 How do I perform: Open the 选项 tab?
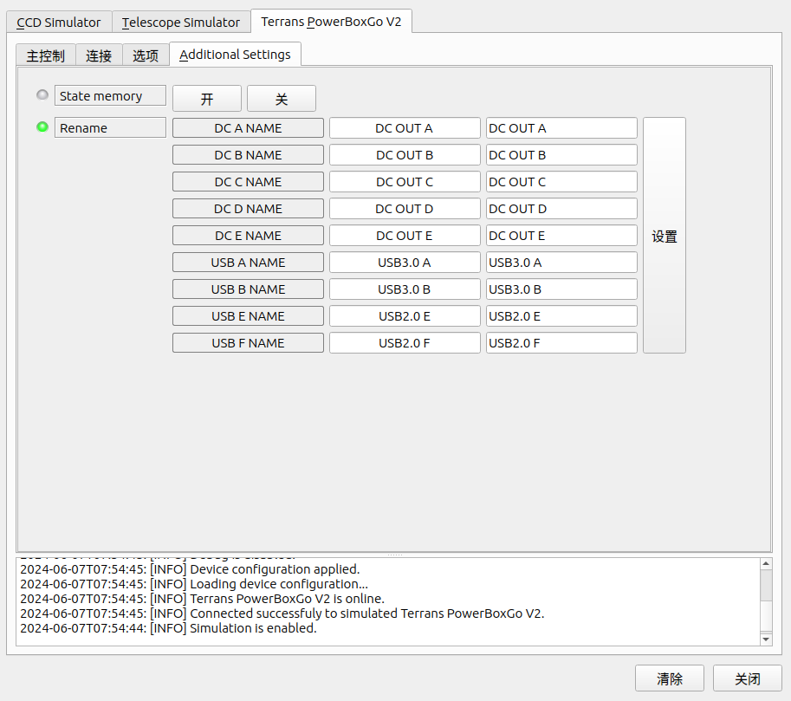146,55
